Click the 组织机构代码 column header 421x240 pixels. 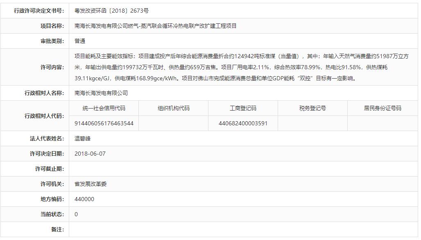pyautogui.click(x=174, y=109)
